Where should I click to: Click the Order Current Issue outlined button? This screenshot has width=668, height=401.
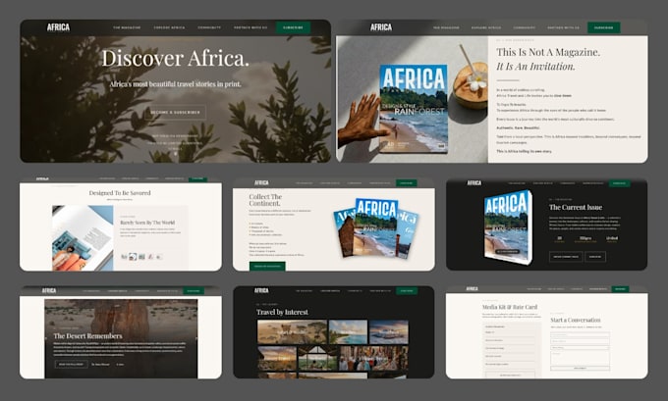coord(566,257)
